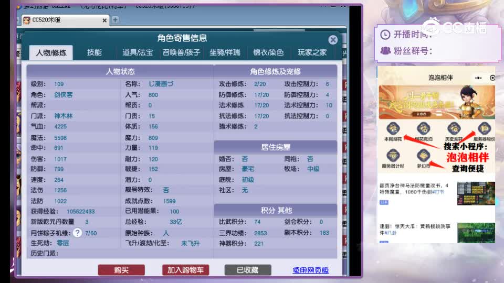Click the 攻击修炼 value 2/20
504x283 pixels.
tap(260, 84)
